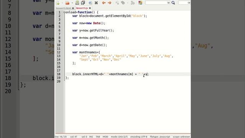
Task: Click getMonth on line 8
Action: pyautogui.click(x=97, y=38)
